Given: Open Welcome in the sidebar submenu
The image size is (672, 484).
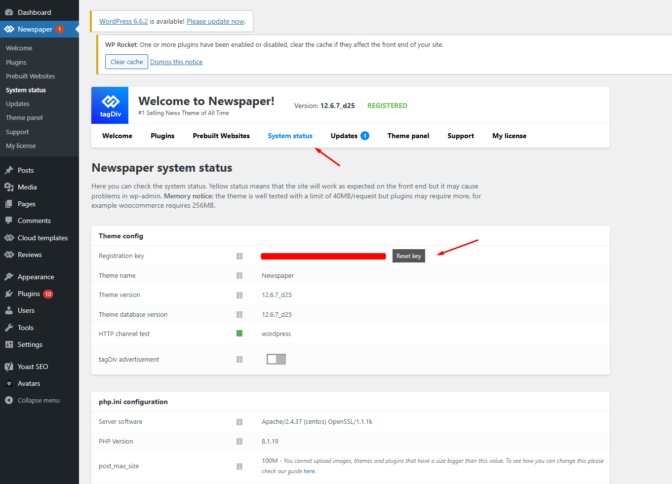Looking at the screenshot, I should click(x=19, y=48).
